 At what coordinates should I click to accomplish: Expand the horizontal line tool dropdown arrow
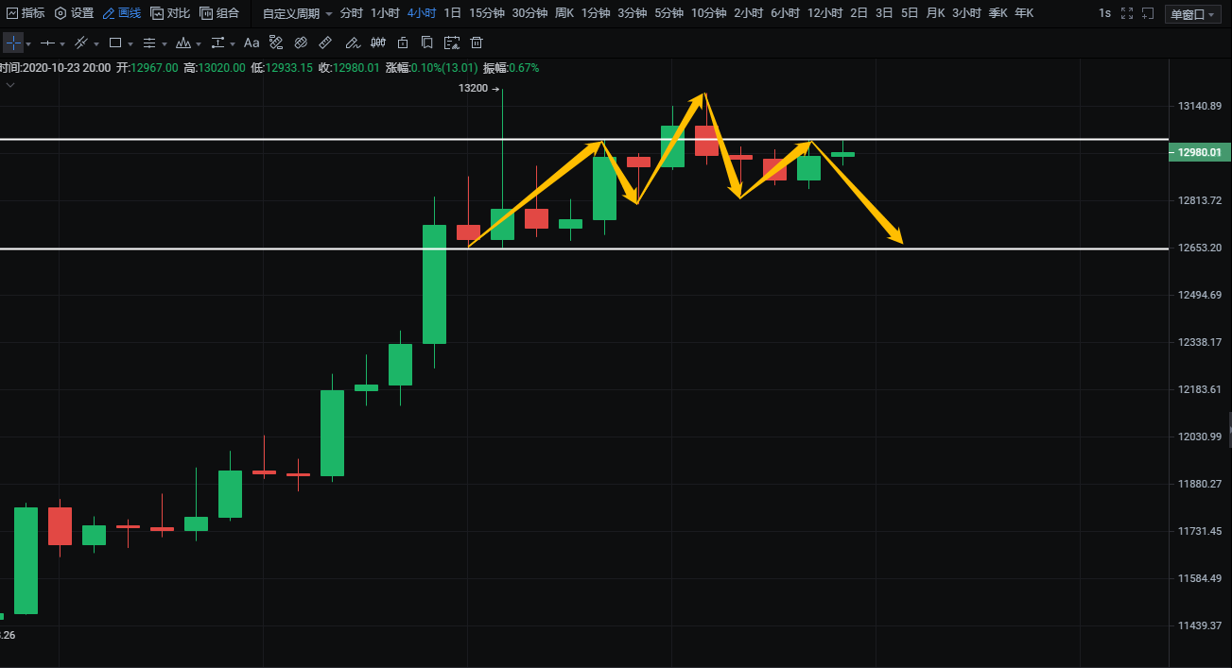[62, 44]
